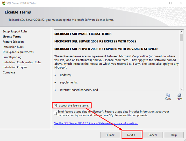Screen dimensions: 186x141
Task: Cancel the SQL Server setup
Action: point(153,135)
